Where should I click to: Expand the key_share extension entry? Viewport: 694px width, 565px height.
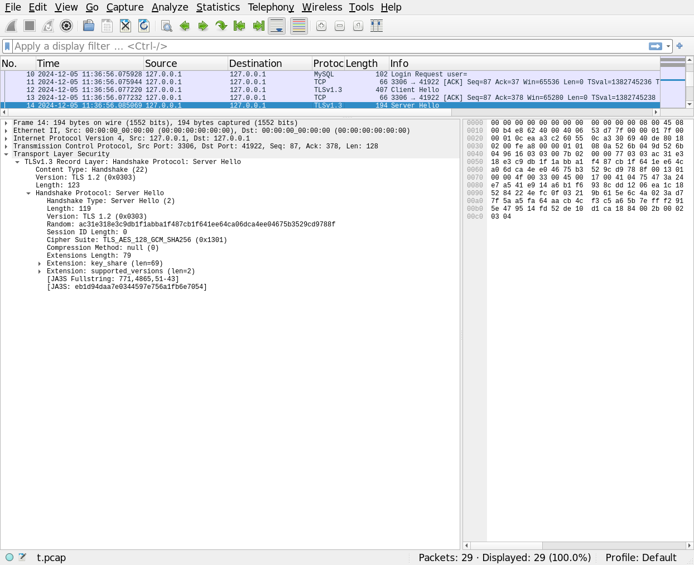click(40, 264)
